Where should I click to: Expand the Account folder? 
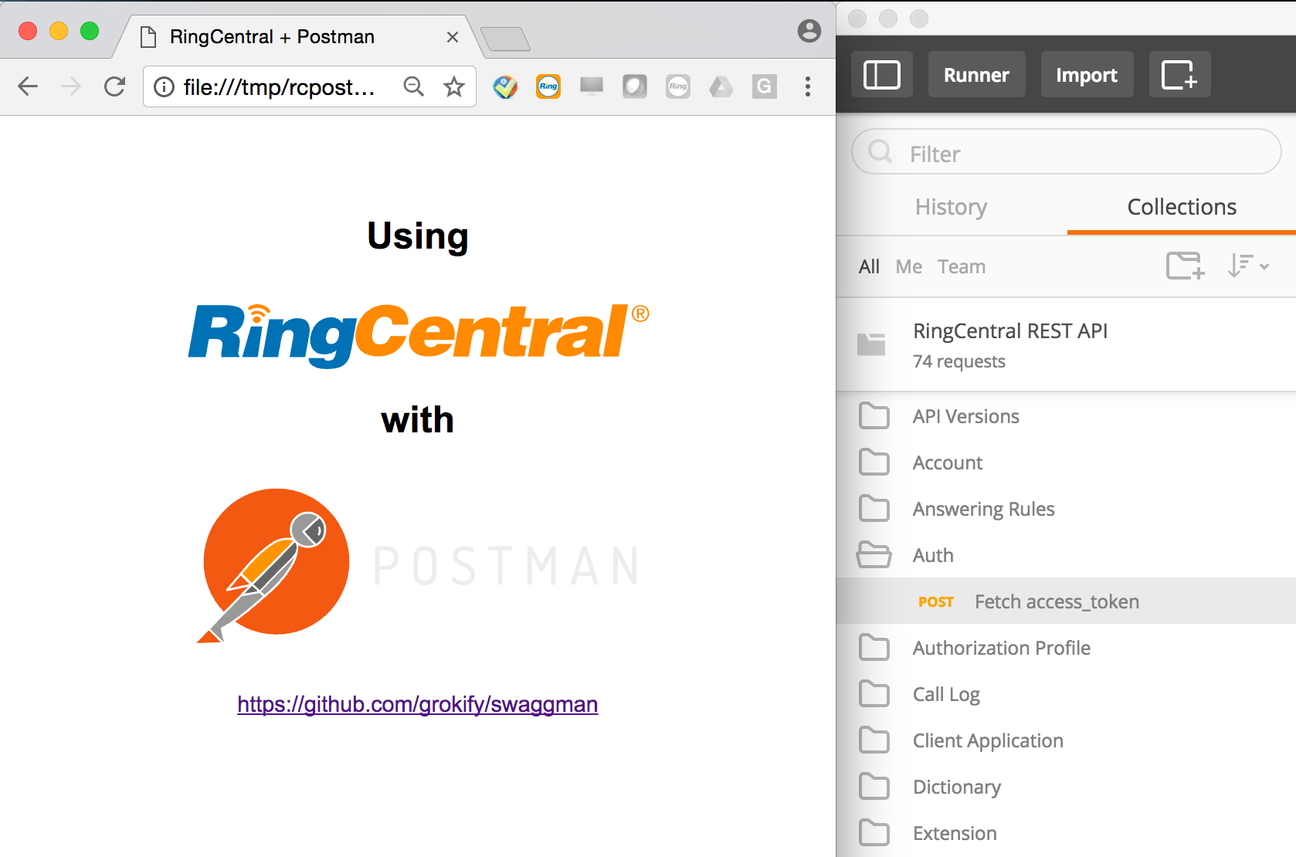[x=1066, y=462]
